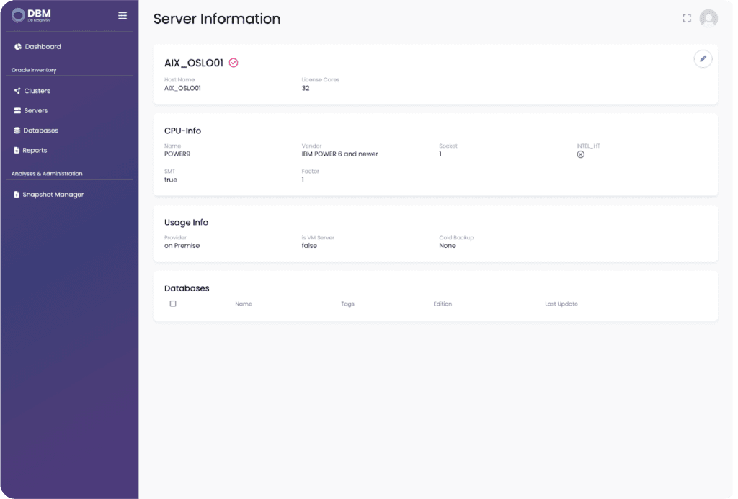Click the INTEL_HT disabled status icon
The width and height of the screenshot is (738, 499).
pos(581,154)
